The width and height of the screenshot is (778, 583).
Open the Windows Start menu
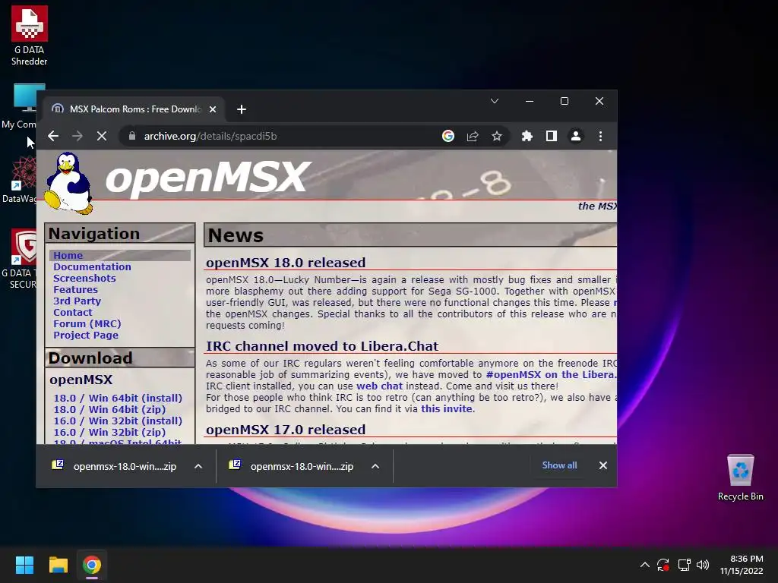point(24,565)
